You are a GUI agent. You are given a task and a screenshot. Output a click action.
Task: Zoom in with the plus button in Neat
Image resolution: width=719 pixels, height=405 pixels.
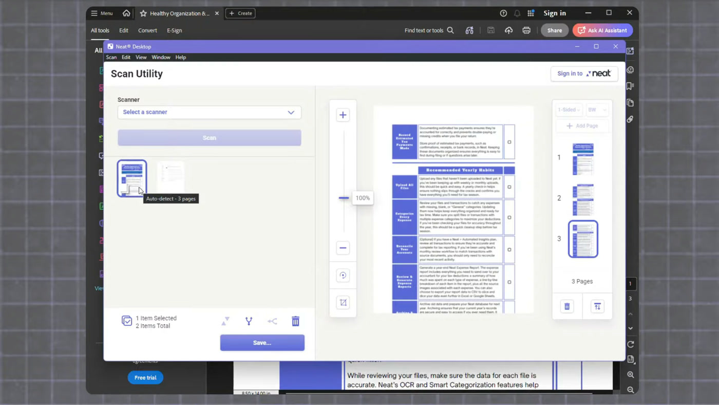343,115
